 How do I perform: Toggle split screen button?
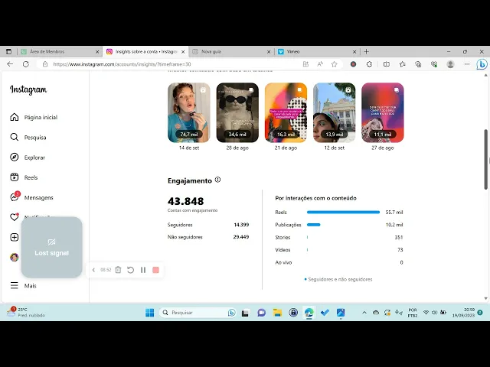pyautogui.click(x=387, y=64)
